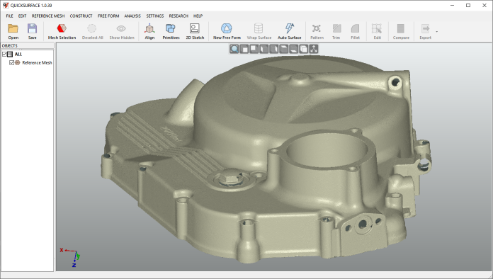The height and width of the screenshot is (279, 493).
Task: Click the Show Hidden eye button
Action: click(122, 32)
